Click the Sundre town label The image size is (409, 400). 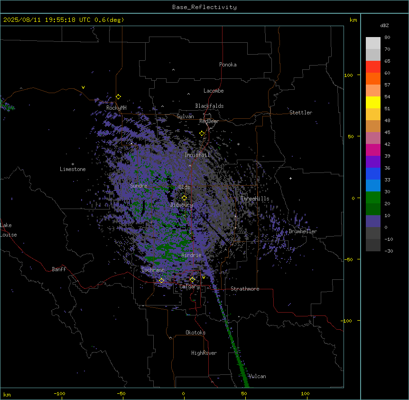[139, 186]
